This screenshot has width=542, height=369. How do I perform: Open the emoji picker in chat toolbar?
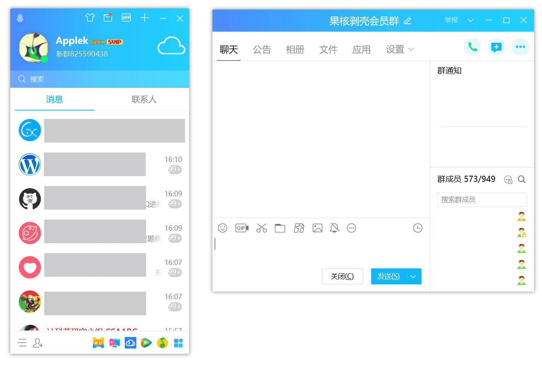222,228
